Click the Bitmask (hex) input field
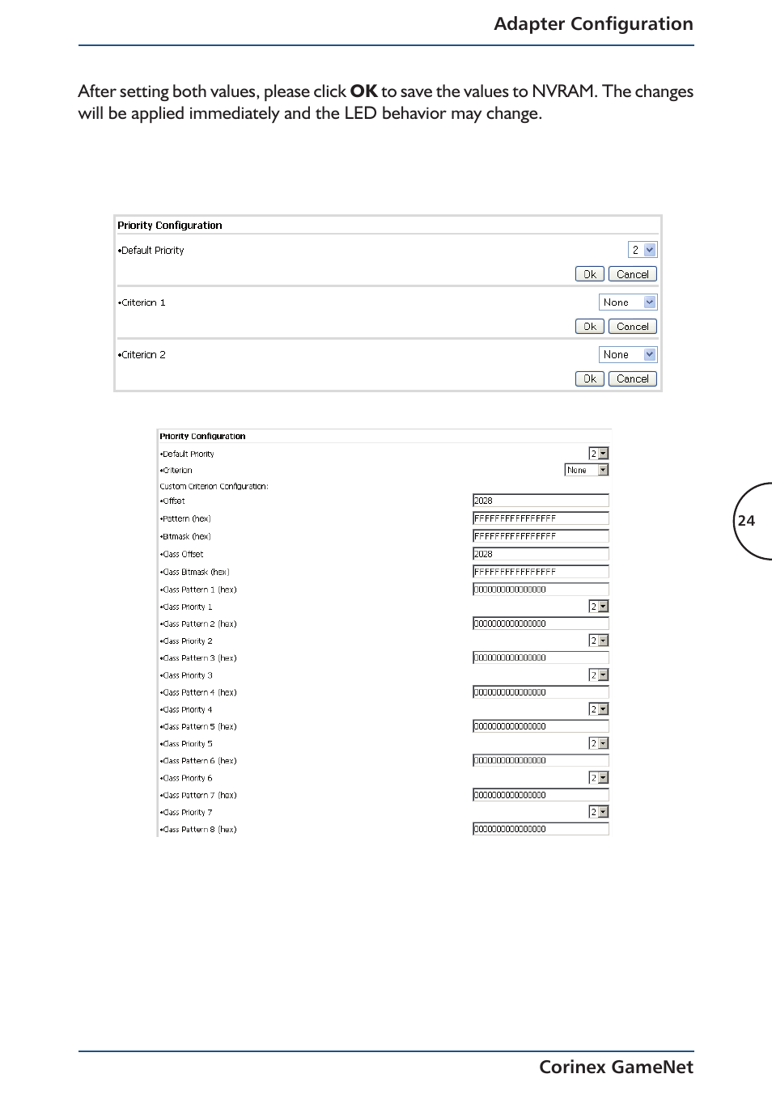Viewport: 772px width, 1095px height. (541, 536)
